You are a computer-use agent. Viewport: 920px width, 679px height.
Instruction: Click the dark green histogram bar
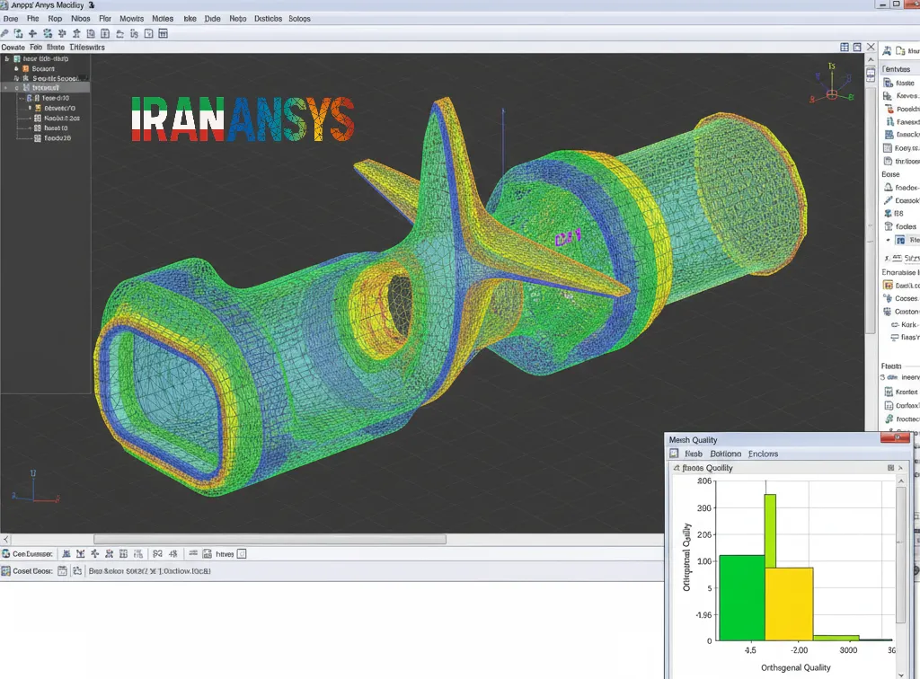742,597
